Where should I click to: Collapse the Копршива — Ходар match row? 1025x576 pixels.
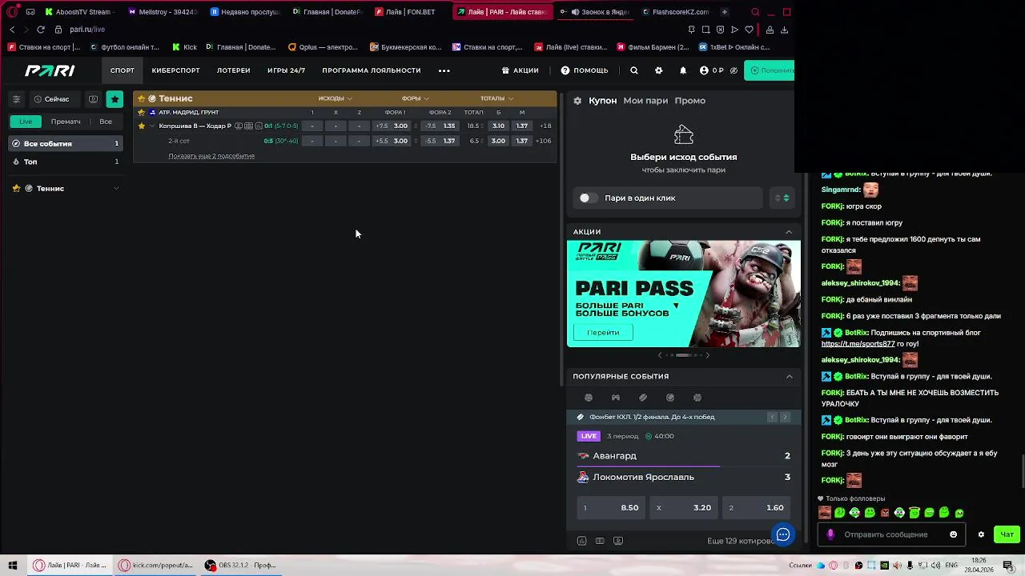pos(151,126)
